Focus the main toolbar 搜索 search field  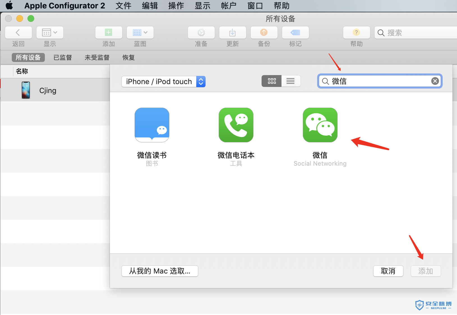point(416,33)
